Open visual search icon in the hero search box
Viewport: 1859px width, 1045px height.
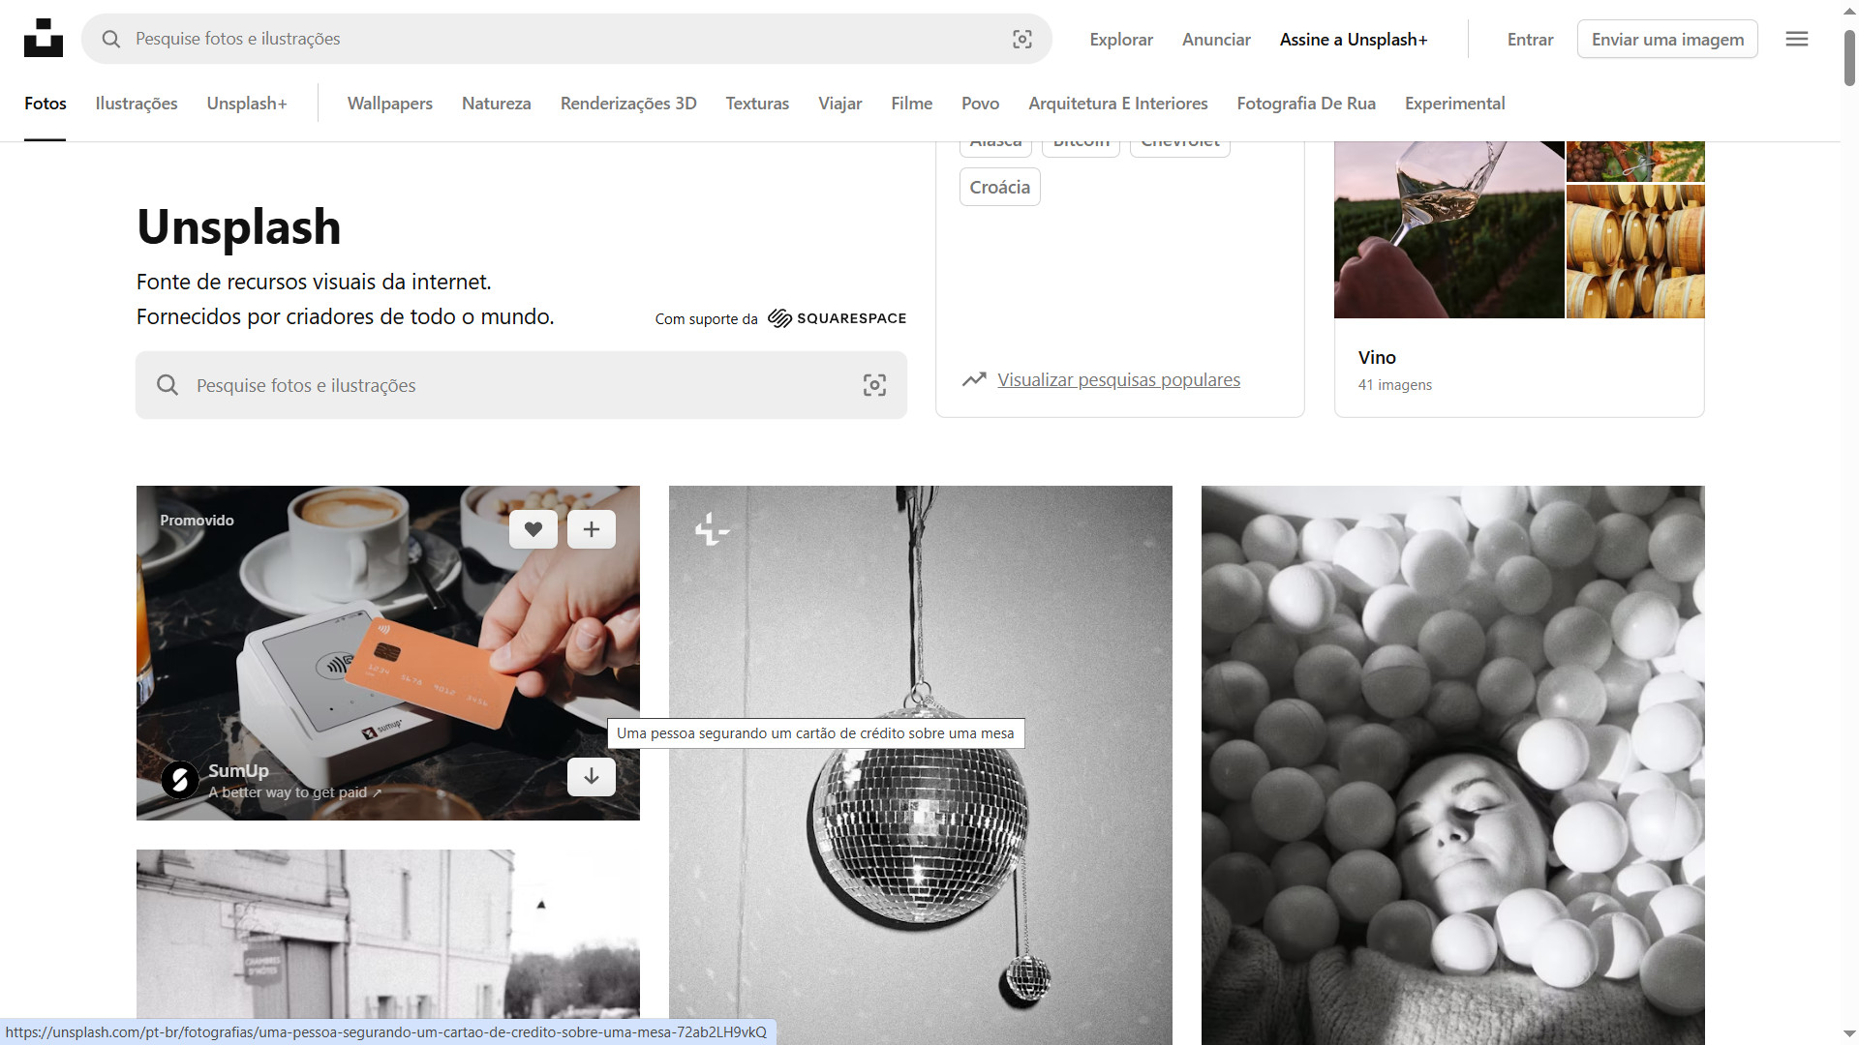(x=874, y=385)
